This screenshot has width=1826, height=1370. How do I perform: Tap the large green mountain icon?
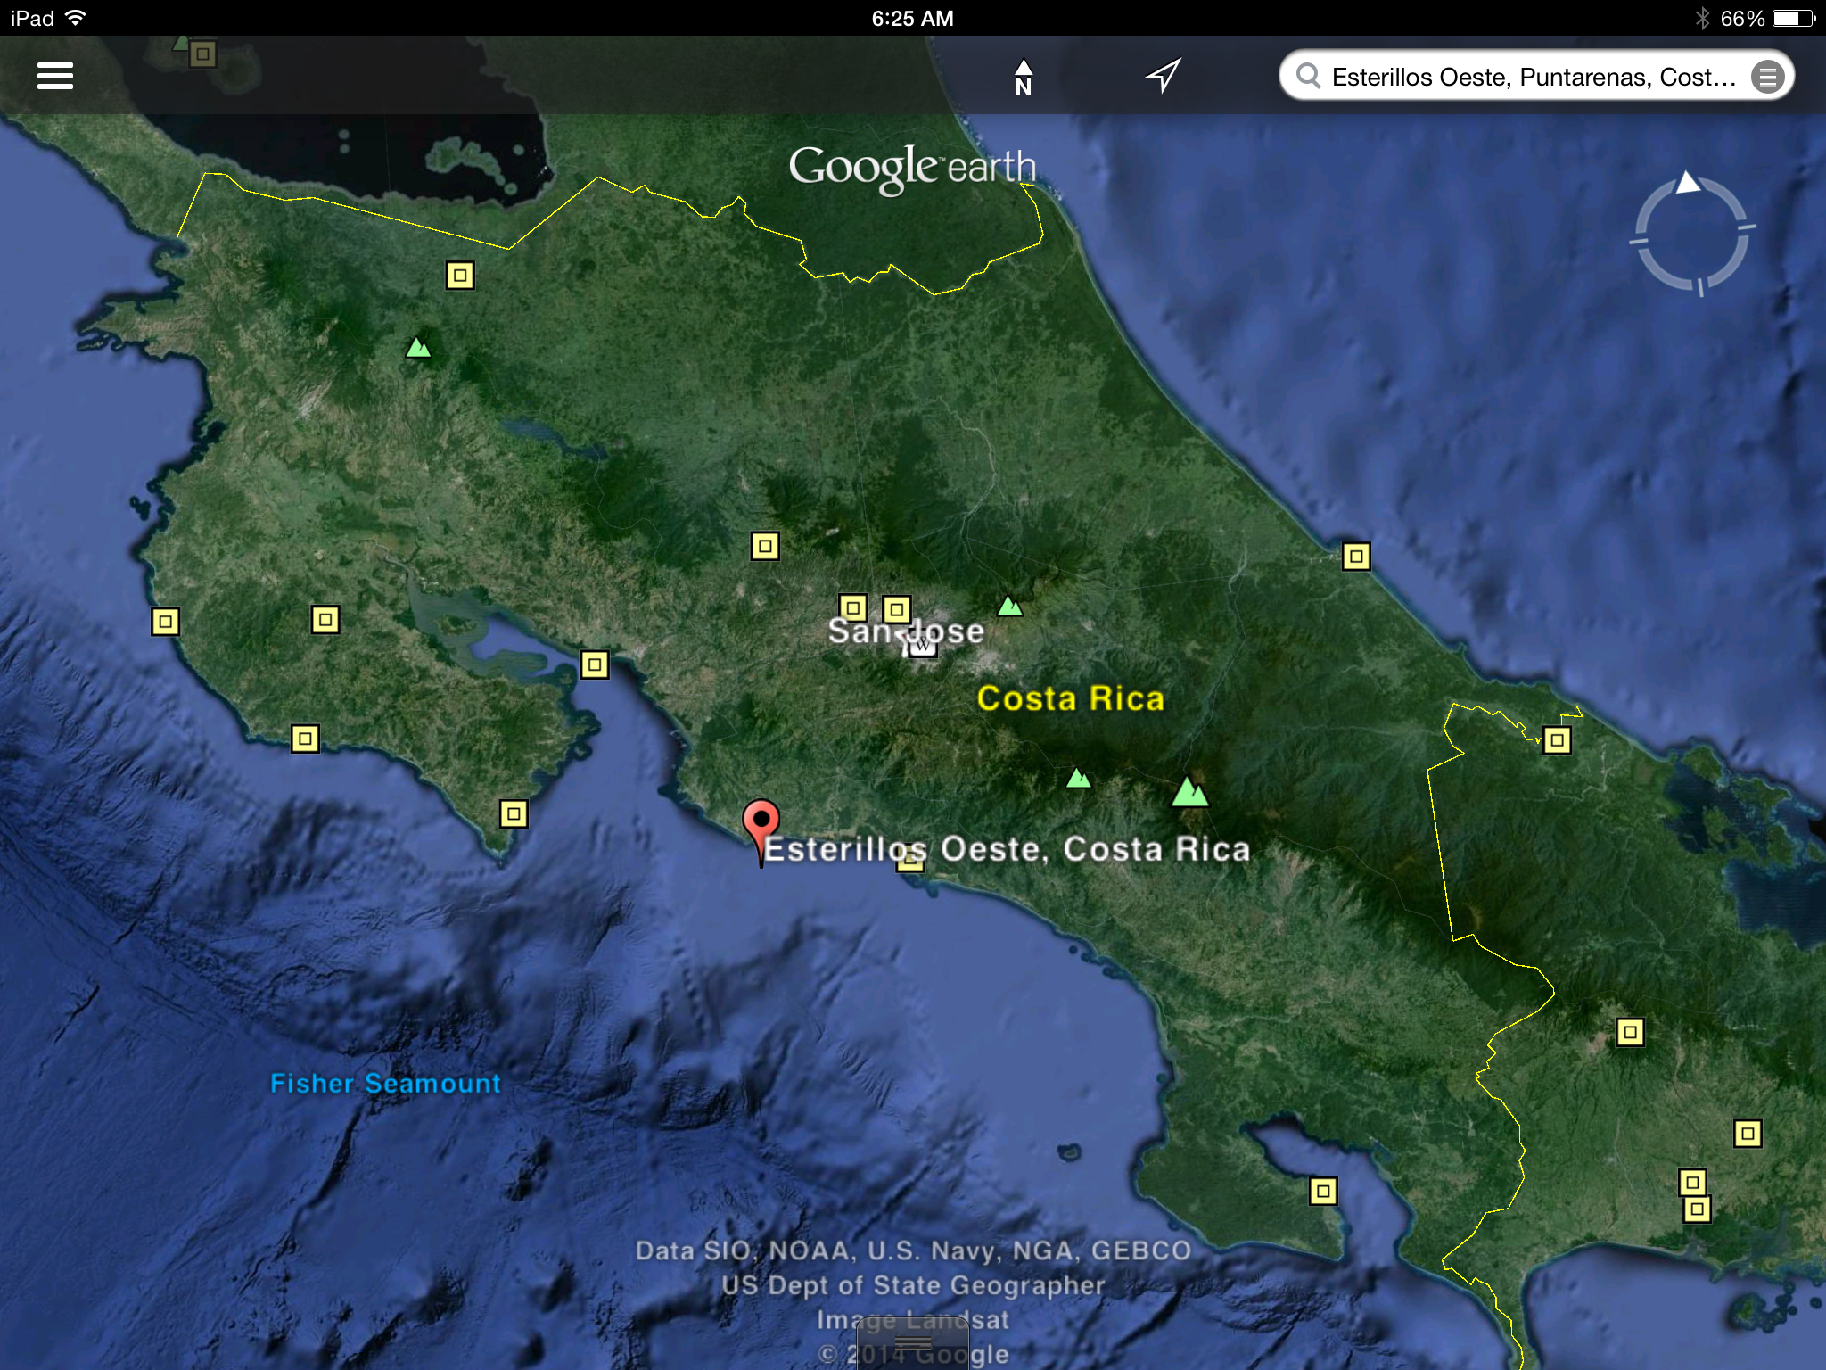click(1189, 792)
